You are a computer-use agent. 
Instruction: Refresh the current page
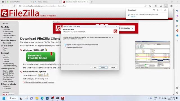pyautogui.click(x=13, y=6)
